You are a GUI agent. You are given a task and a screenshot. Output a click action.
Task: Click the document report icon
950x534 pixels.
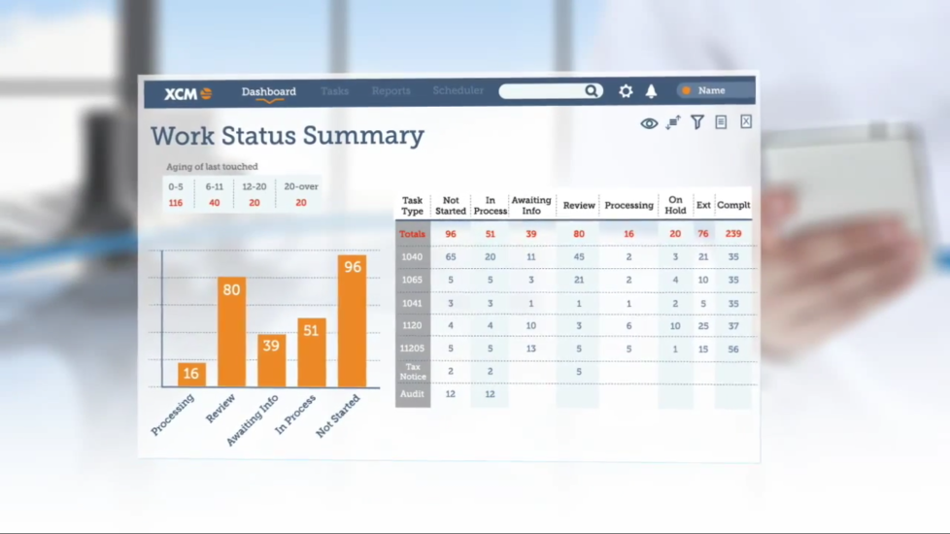click(x=721, y=122)
